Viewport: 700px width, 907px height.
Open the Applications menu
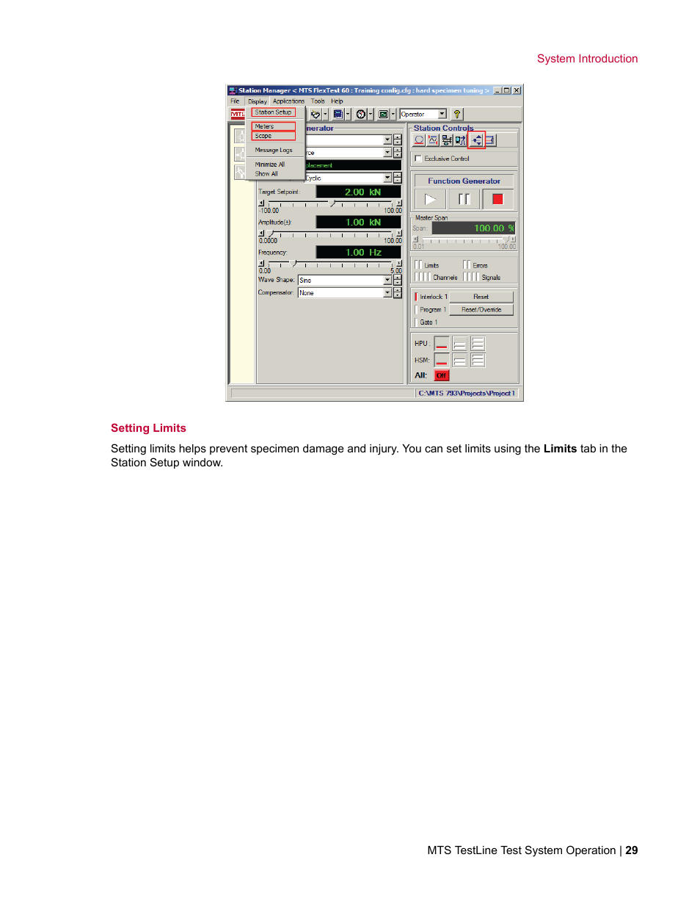(x=288, y=101)
